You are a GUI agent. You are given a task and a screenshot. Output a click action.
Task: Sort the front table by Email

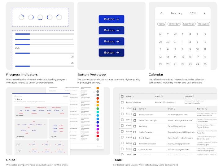(x=174, y=109)
